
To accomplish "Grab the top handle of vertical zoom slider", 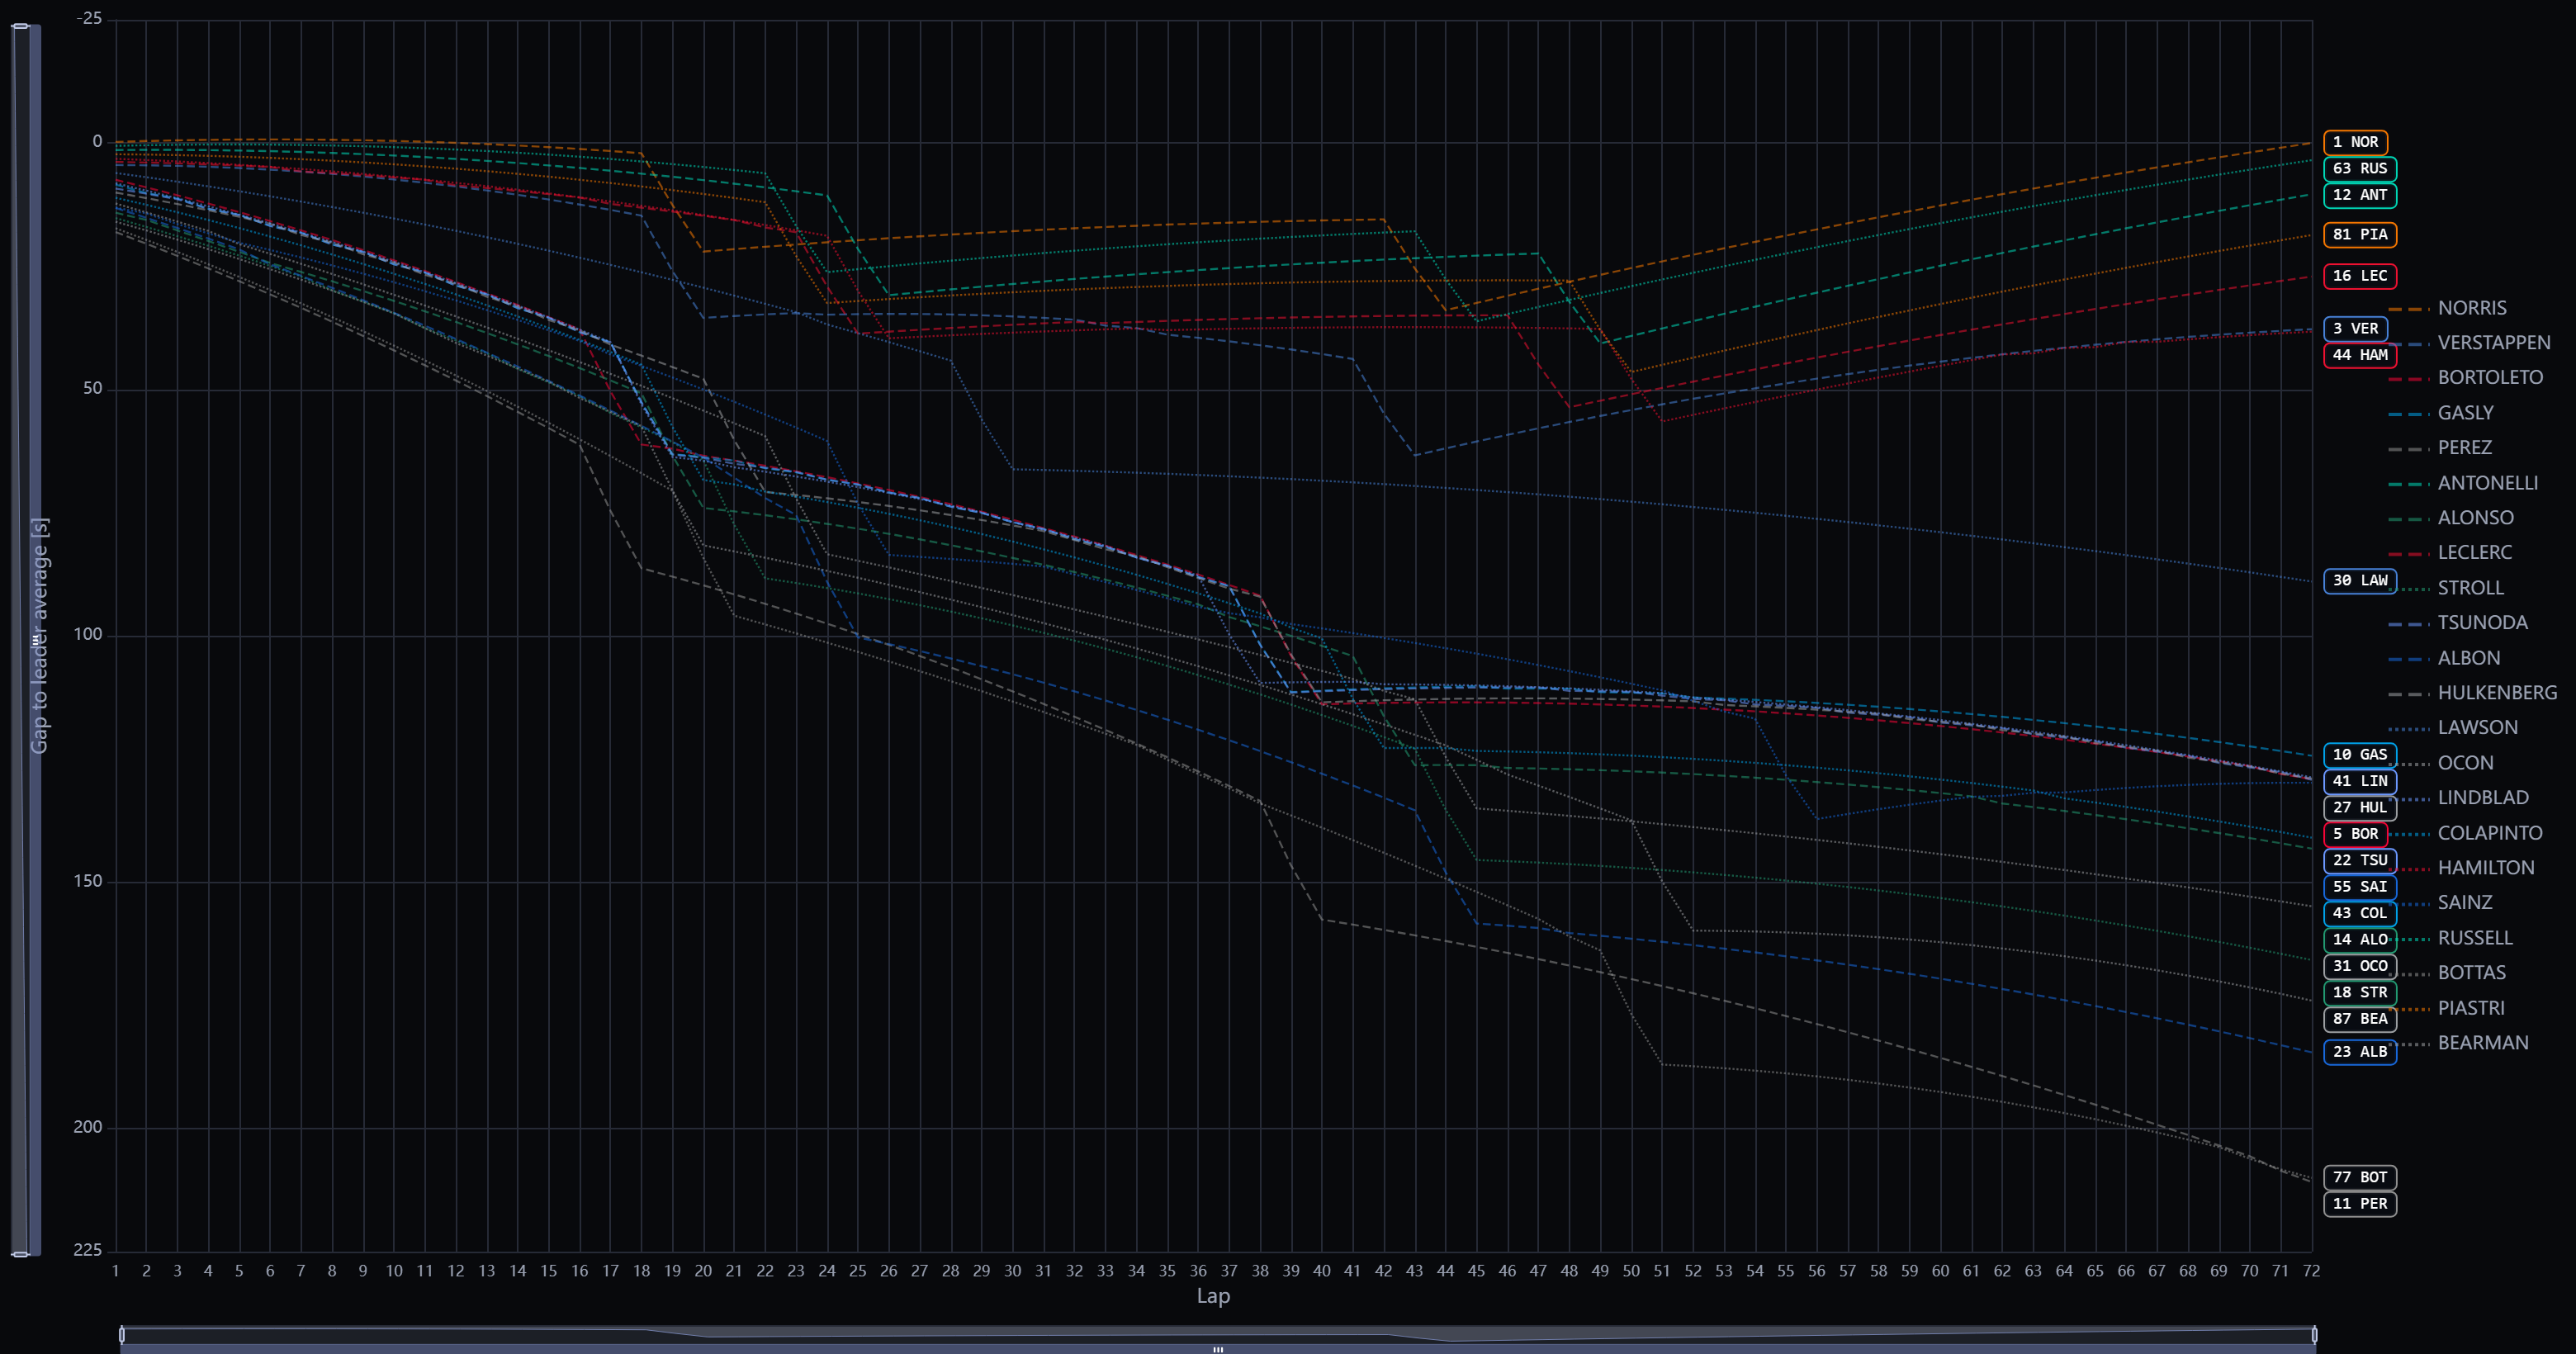I will coord(20,27).
